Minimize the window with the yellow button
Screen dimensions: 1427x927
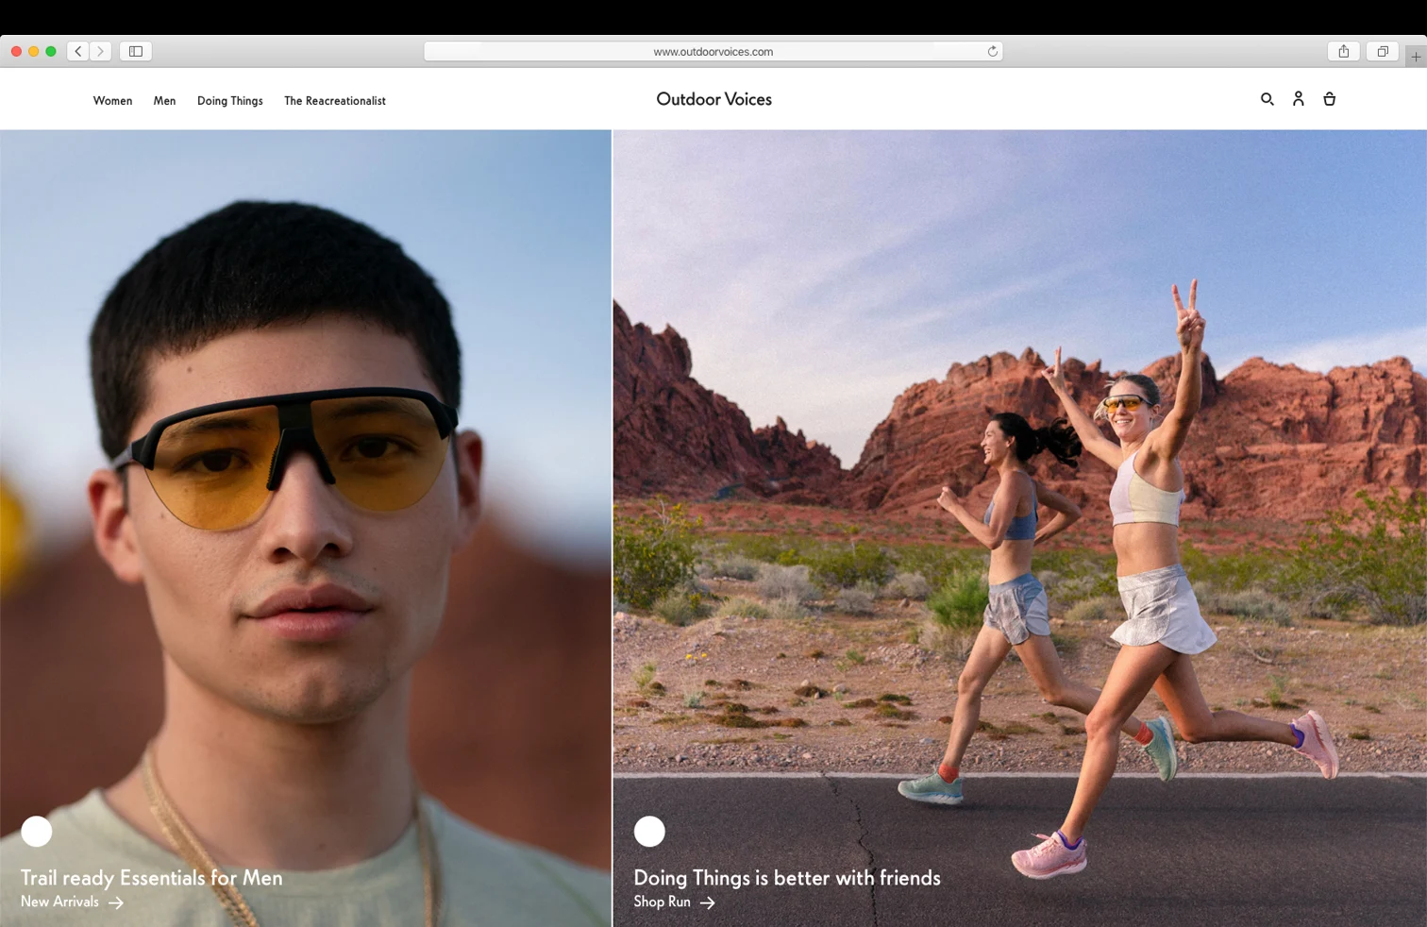coord(33,51)
